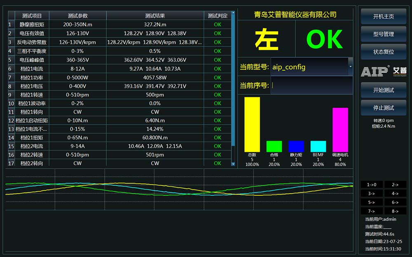
Task: Start the test with 开始测试
Action: point(383,90)
